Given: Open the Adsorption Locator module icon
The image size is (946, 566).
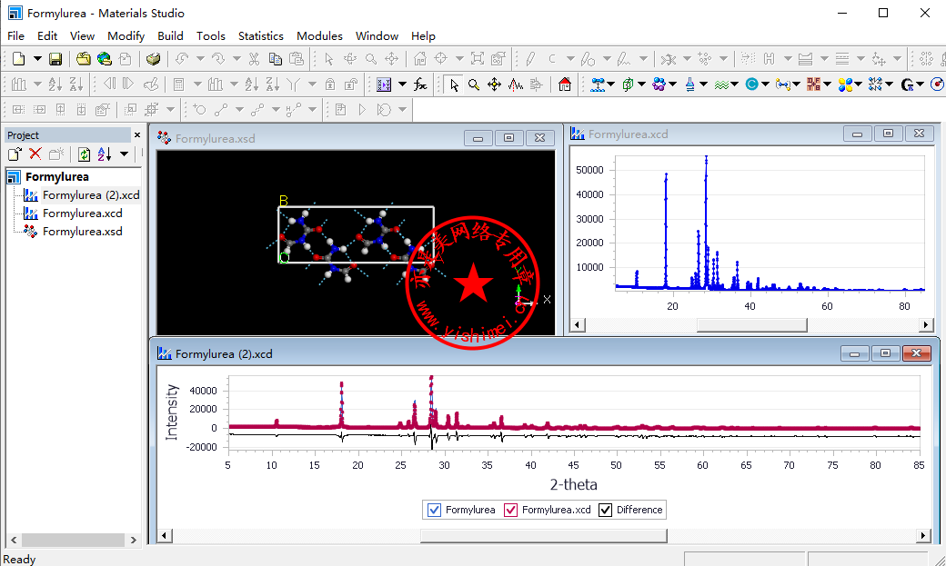Looking at the screenshot, I should tap(598, 84).
